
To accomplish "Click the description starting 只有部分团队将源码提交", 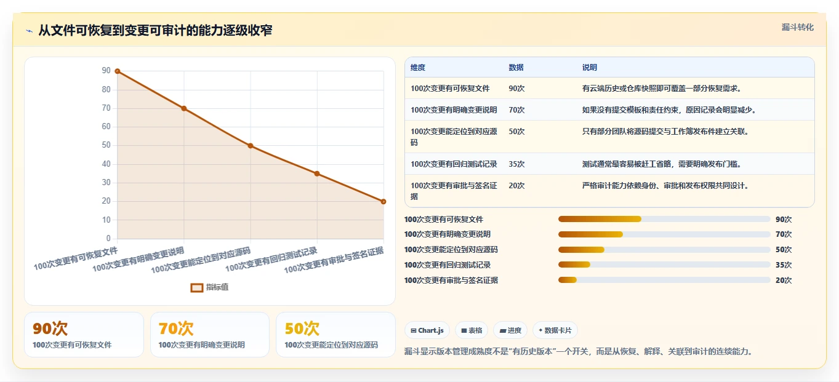I will pyautogui.click(x=665, y=132).
